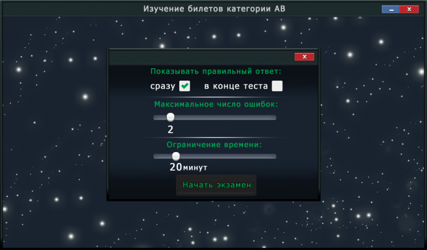Click the "сразу" option label
Viewport: 427px width, 250px height.
[163, 86]
